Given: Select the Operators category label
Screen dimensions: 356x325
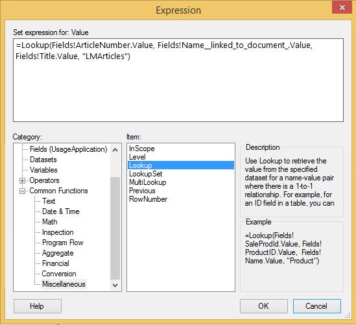Looking at the screenshot, I should coord(44,180).
